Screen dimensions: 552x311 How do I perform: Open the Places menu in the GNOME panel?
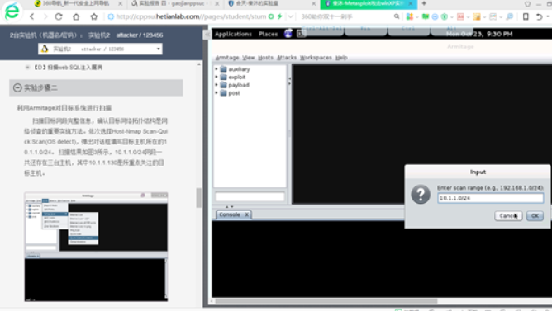point(268,34)
